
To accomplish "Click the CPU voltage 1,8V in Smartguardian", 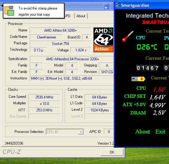I will 159,90.
